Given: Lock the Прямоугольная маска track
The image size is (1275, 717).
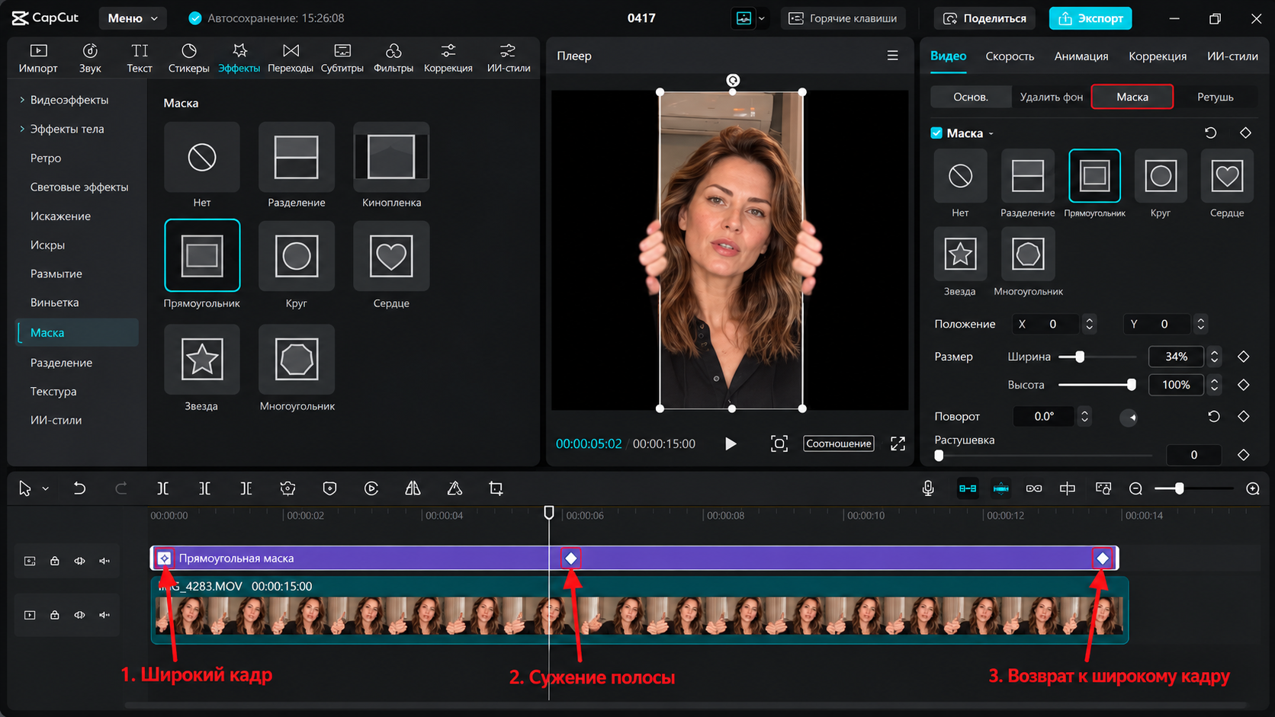Looking at the screenshot, I should [x=55, y=561].
